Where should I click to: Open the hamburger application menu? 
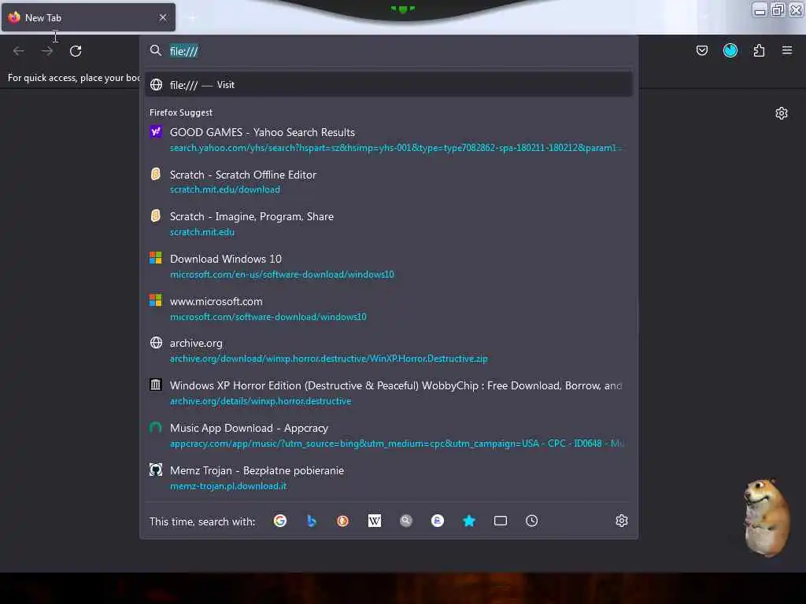pyautogui.click(x=787, y=50)
